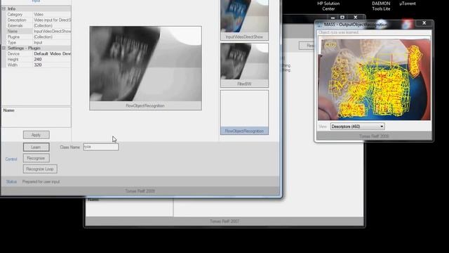Click the large FlowObjectRecognition preview image
449x253 pixels.
point(145,64)
